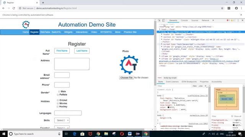Screen dimensions: 245x137
Task: Open File Explorer from the taskbar
Action: pyautogui.click(x=106, y=134)
